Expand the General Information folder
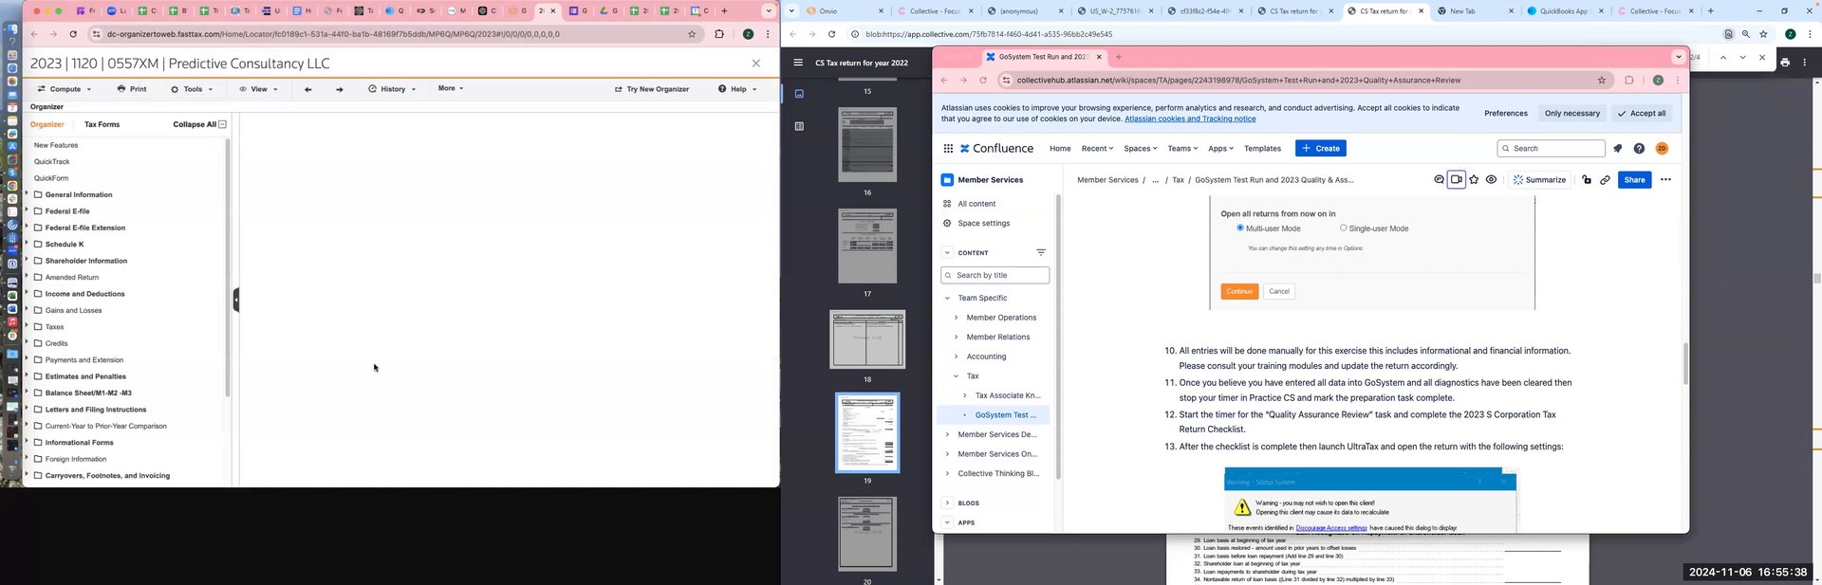The width and height of the screenshot is (1822, 585). click(x=27, y=194)
